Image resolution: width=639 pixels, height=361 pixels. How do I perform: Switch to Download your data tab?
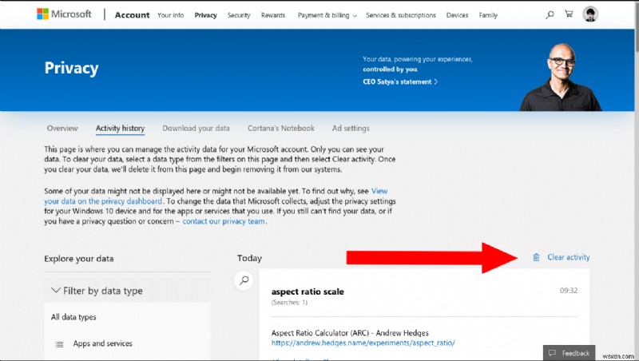click(196, 128)
